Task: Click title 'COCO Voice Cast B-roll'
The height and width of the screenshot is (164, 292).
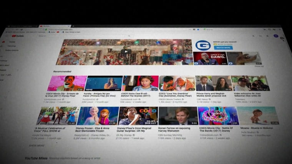Action: click(136, 95)
